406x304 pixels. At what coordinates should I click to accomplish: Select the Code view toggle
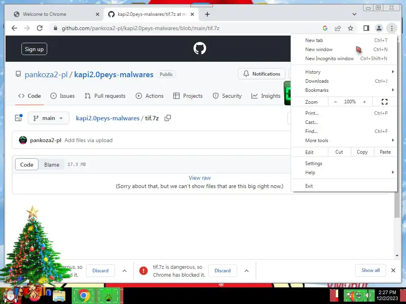point(27,165)
